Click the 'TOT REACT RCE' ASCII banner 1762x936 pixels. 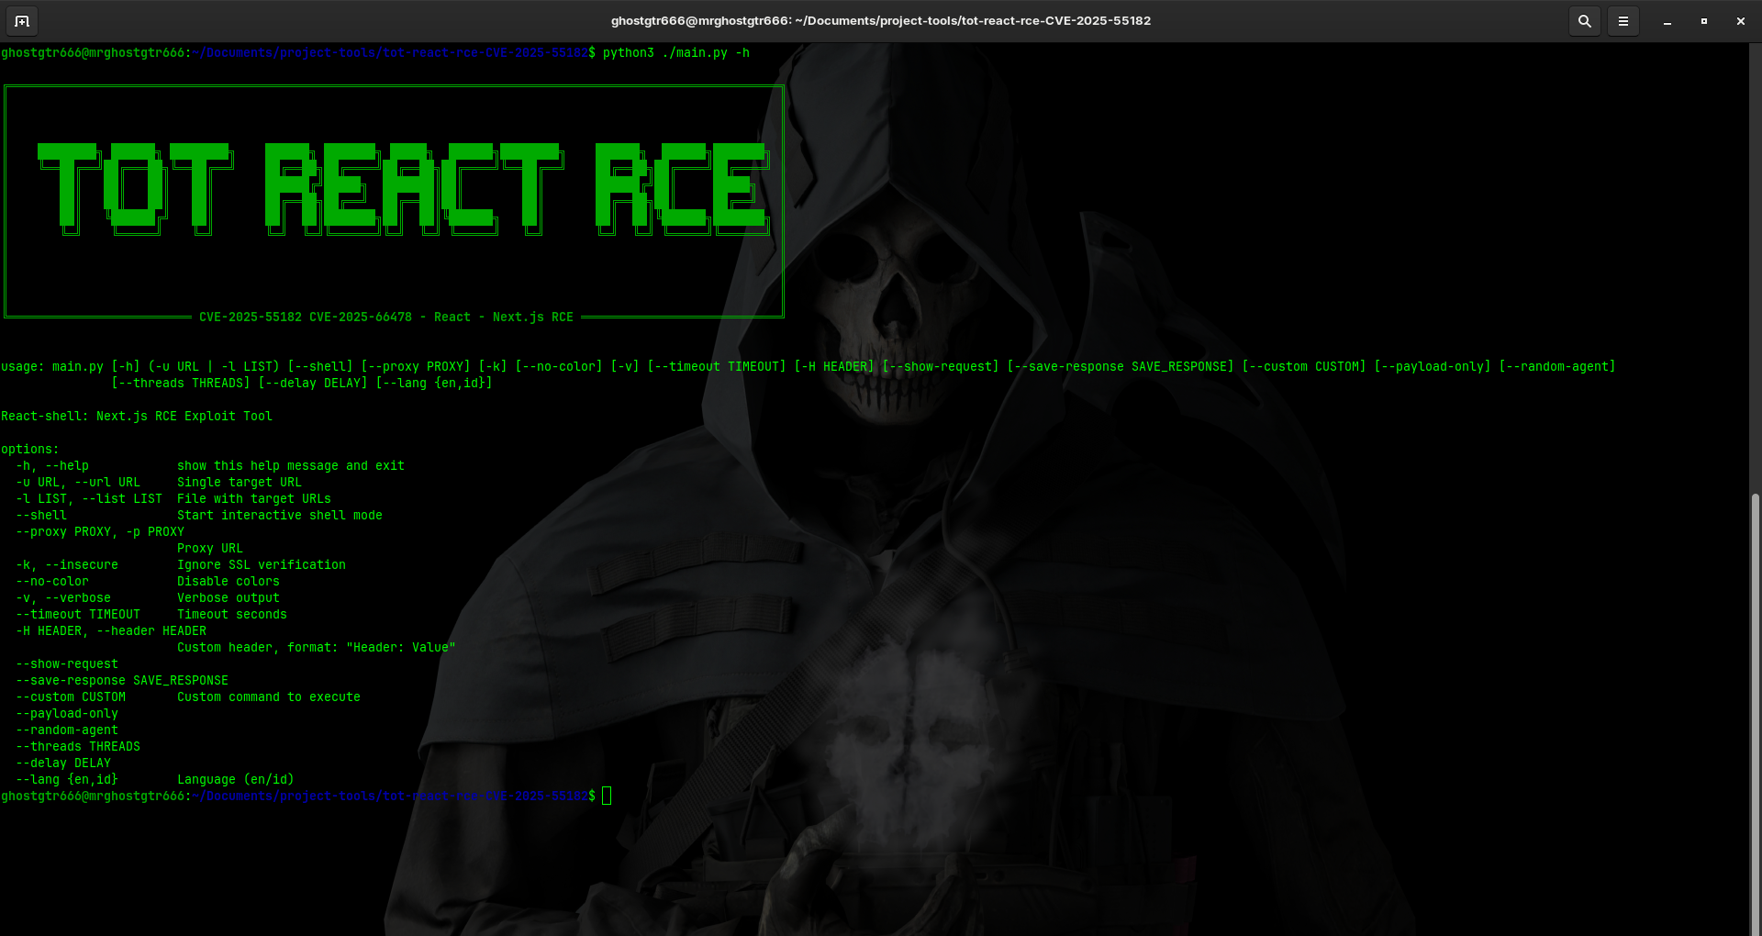(404, 189)
